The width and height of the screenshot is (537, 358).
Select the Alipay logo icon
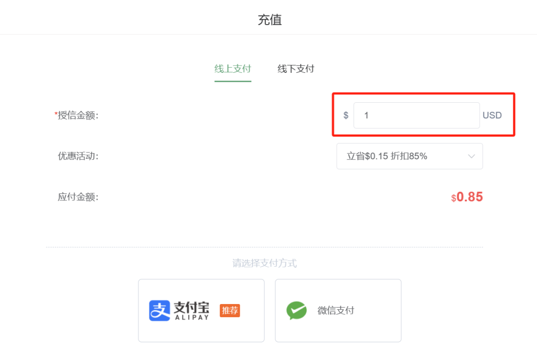click(161, 310)
